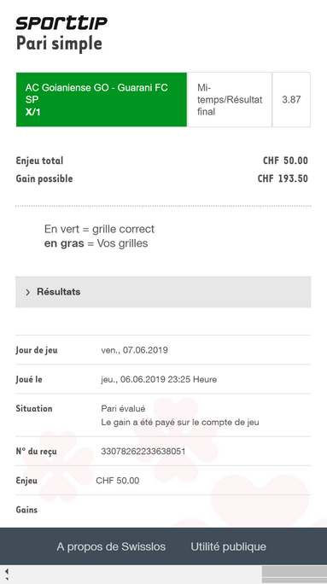The image size is (327, 584).
Task: Click the Joué le timestamp value
Action: 159,380
